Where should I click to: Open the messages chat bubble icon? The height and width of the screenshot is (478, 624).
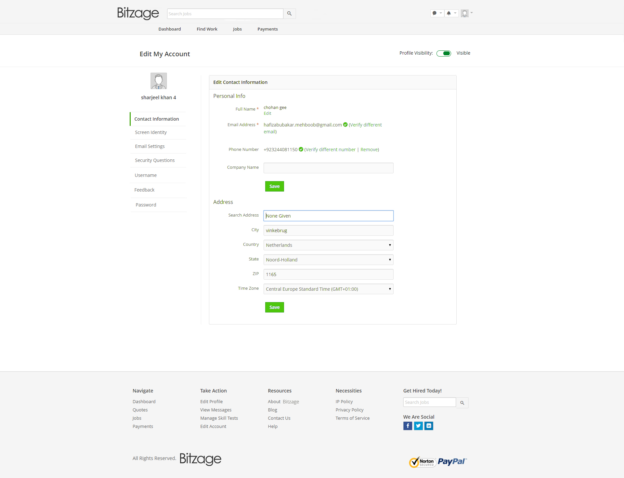coord(435,13)
